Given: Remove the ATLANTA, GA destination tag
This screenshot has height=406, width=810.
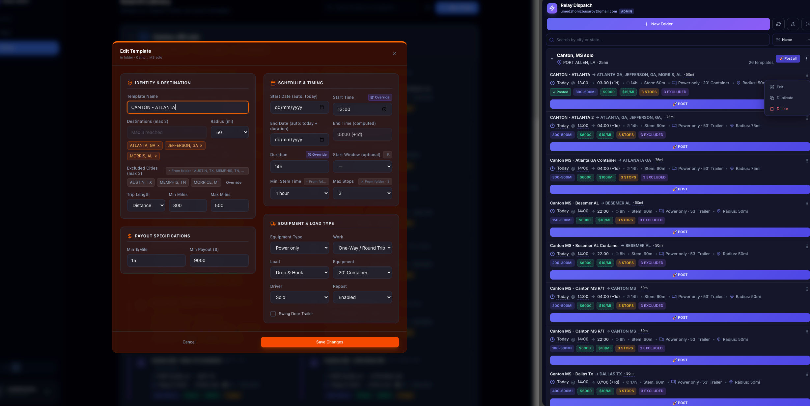Looking at the screenshot, I should pyautogui.click(x=158, y=146).
